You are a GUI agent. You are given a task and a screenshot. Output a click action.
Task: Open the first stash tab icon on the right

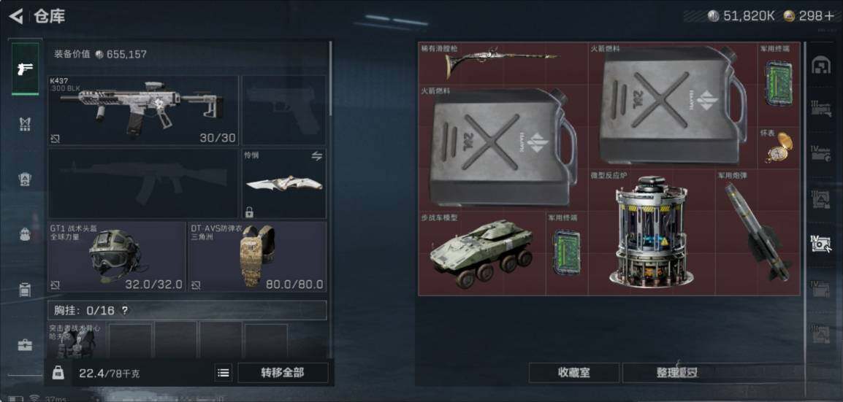click(x=820, y=66)
